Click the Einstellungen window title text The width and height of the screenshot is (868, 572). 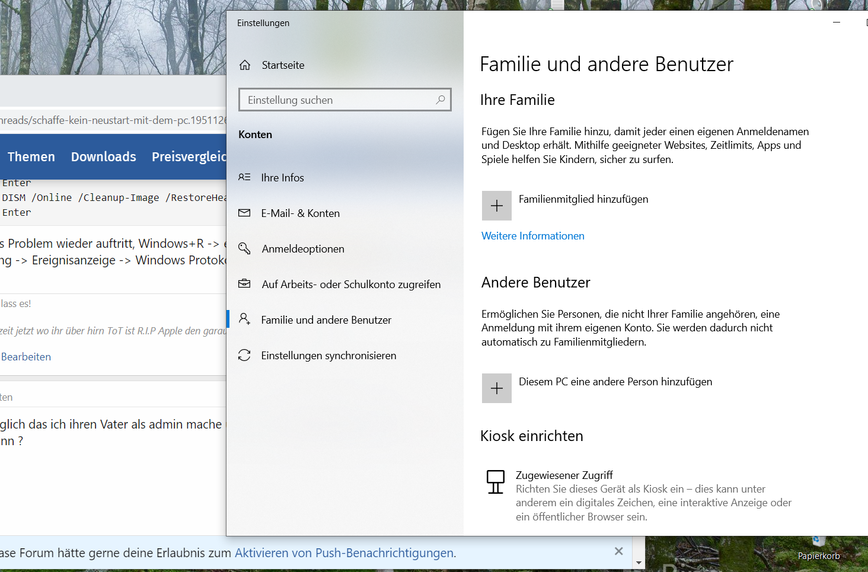pos(263,23)
